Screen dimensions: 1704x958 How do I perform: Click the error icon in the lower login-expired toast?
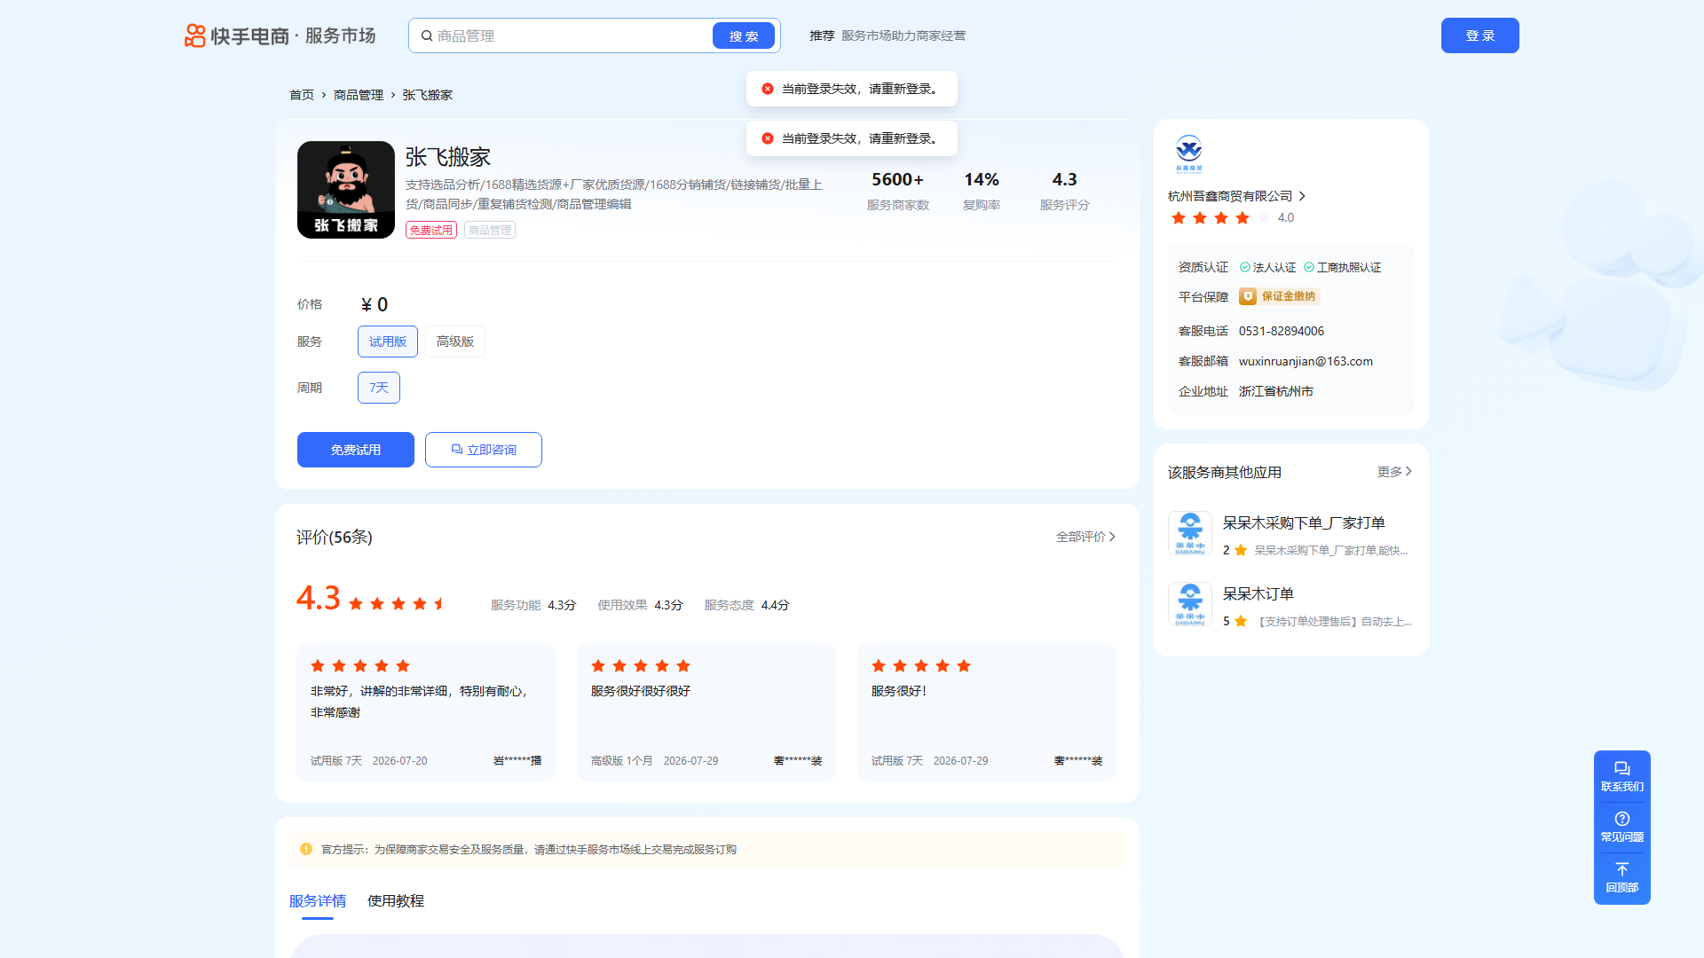(x=768, y=138)
